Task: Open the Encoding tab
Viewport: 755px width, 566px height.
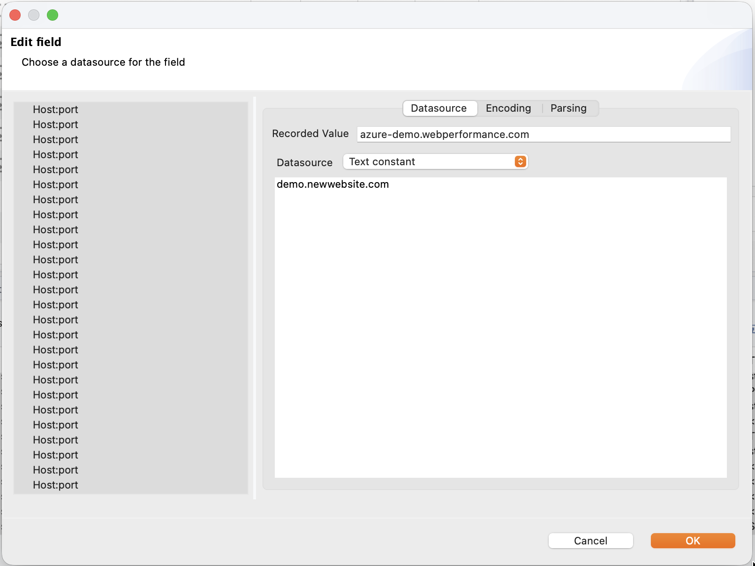Action: 508,108
